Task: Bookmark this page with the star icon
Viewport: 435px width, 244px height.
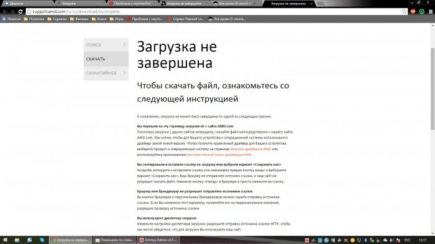Action: pyautogui.click(x=404, y=12)
